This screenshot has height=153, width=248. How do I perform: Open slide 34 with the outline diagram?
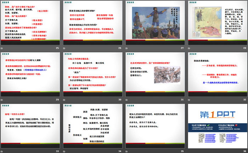pyautogui.click(x=92, y=125)
